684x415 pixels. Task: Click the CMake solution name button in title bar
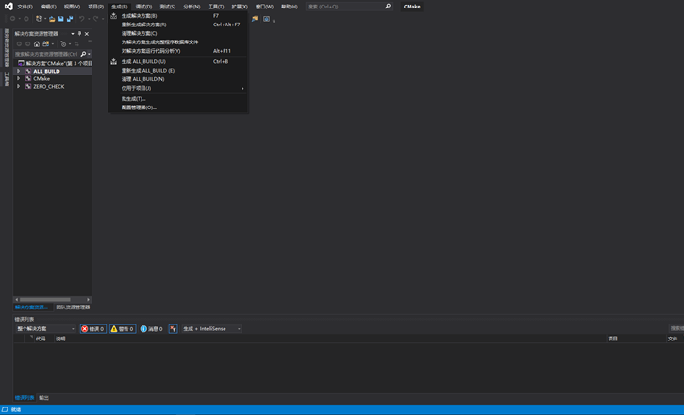pyautogui.click(x=411, y=7)
